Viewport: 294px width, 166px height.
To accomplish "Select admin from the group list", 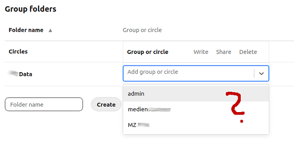I will click(196, 93).
